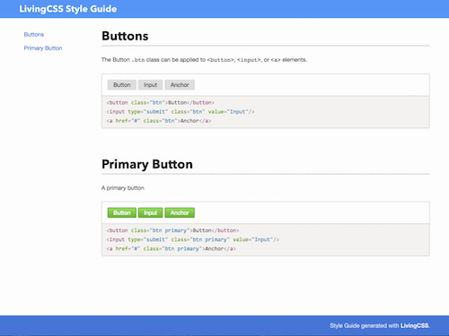The width and height of the screenshot is (449, 336).
Task: Click the gray Input sample button
Action: (150, 85)
